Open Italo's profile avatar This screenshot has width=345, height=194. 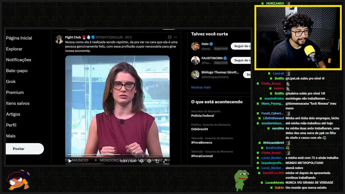click(195, 46)
